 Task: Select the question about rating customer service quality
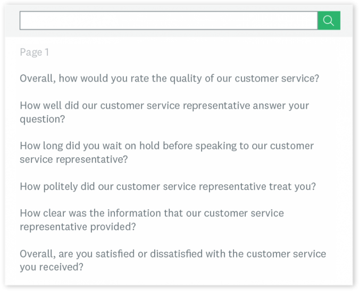click(x=170, y=79)
